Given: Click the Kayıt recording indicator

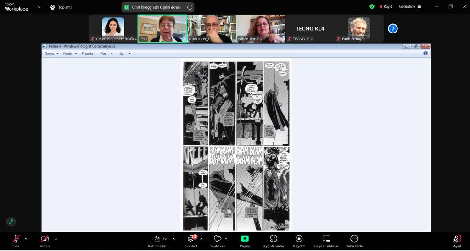Looking at the screenshot, I should click(x=386, y=6).
